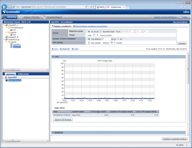Click the stop X icon in address bar

(x=93, y=7)
